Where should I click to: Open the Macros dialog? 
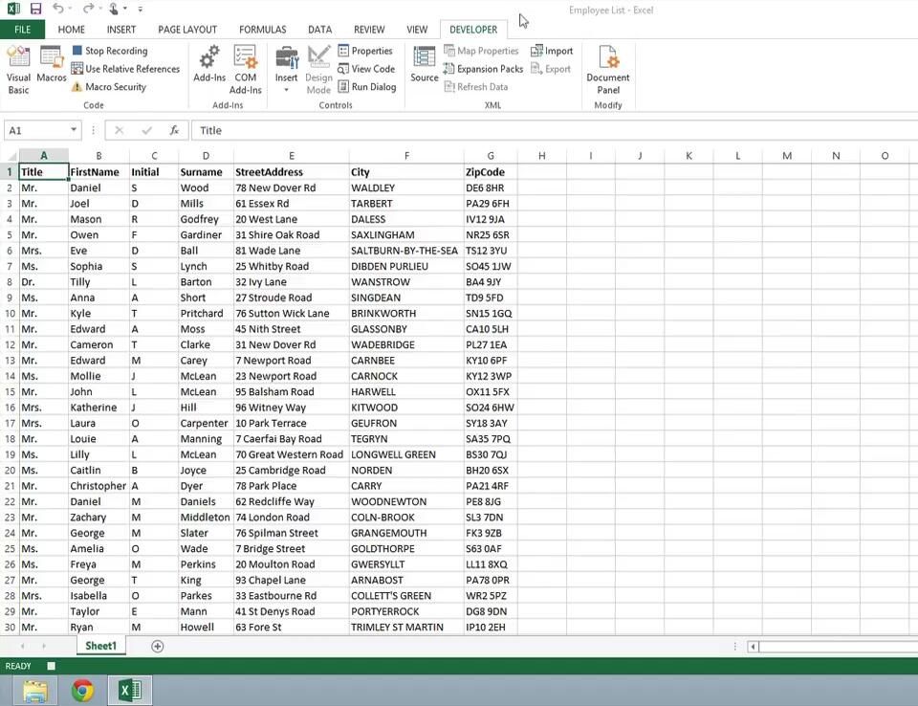pyautogui.click(x=52, y=64)
